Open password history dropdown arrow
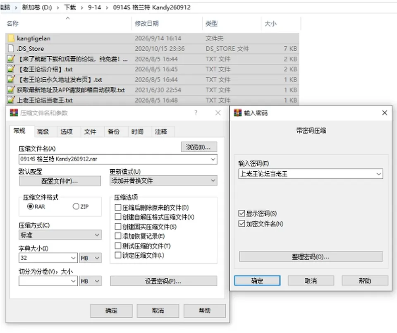The image size is (397, 333). pyautogui.click(x=378, y=174)
